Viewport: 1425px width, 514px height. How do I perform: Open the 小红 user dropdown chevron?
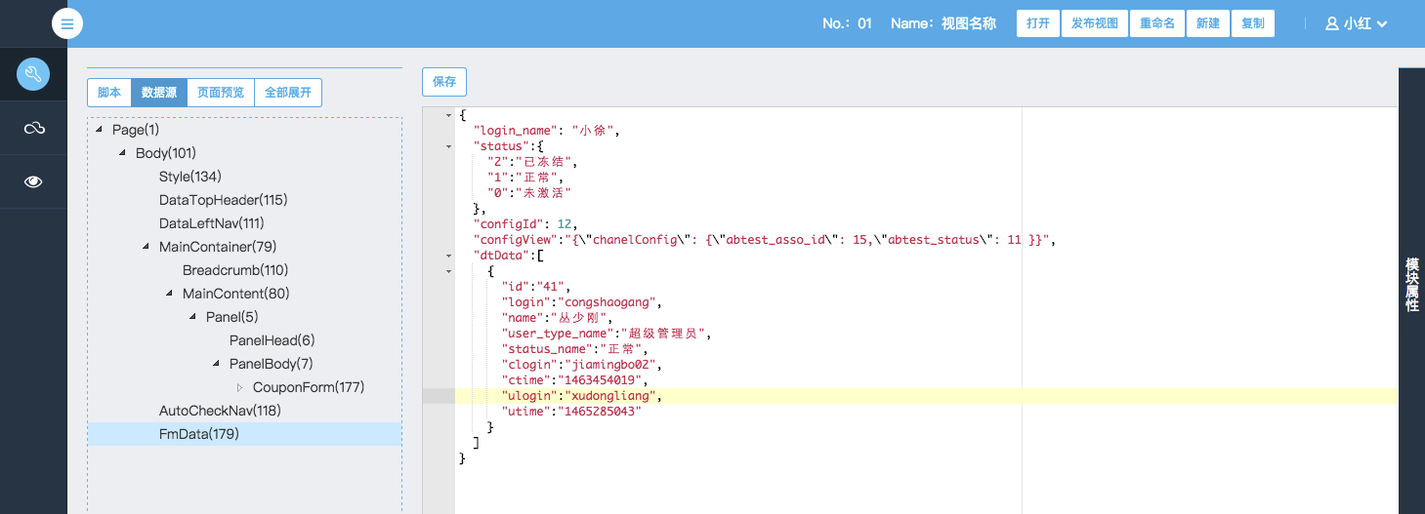[1381, 24]
